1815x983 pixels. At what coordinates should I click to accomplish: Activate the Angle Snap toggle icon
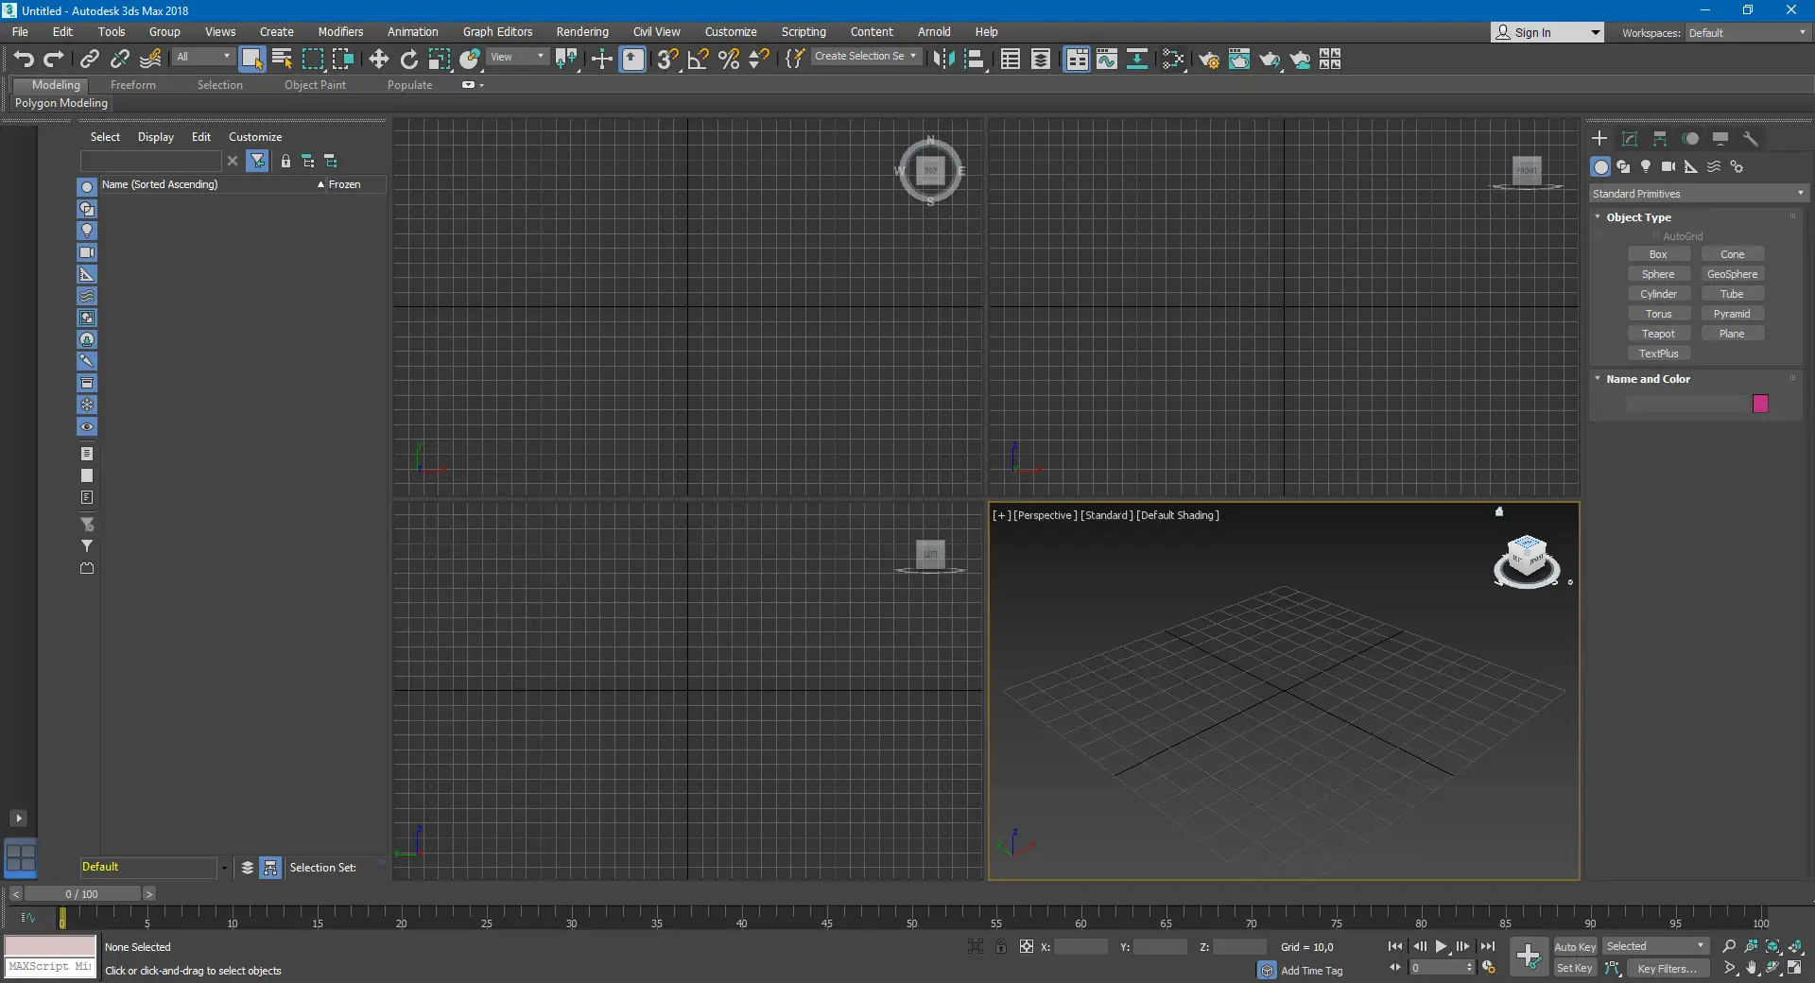click(699, 60)
